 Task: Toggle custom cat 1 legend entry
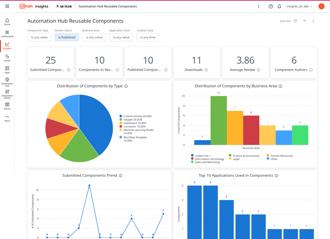pos(200,156)
